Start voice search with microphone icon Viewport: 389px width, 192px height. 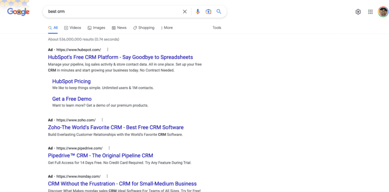[x=198, y=12]
